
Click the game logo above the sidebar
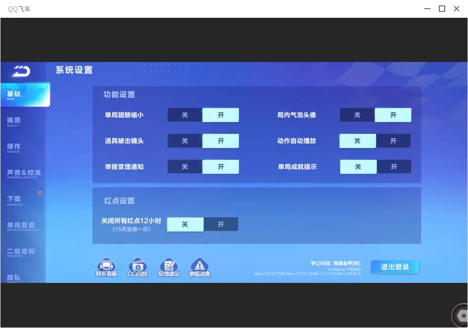21,71
